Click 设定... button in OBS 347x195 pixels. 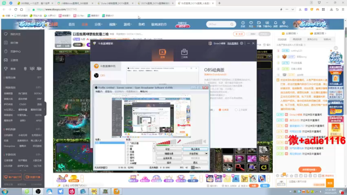(x=169, y=149)
